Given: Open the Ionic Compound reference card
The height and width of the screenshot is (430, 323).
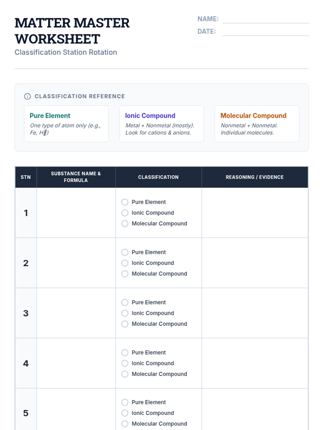Looking at the screenshot, I should point(161,124).
